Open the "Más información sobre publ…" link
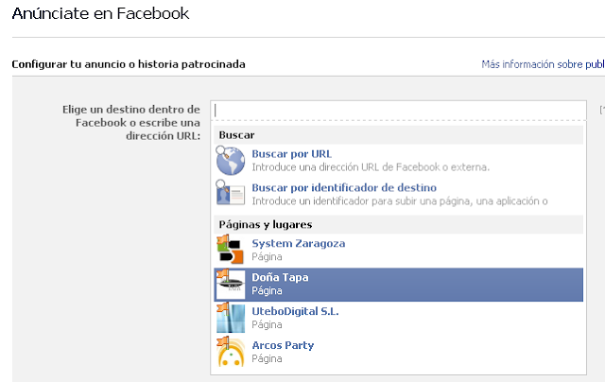The width and height of the screenshot is (605, 382). click(x=543, y=65)
